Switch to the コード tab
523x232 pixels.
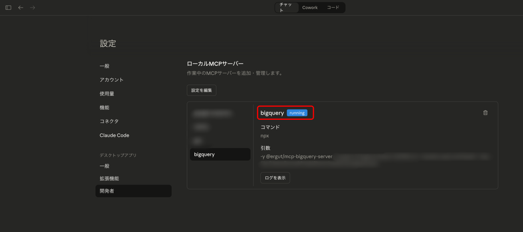coord(333,8)
